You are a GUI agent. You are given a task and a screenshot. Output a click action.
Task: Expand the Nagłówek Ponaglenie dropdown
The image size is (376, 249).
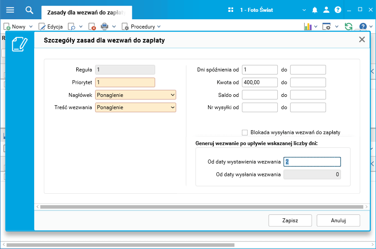pyautogui.click(x=172, y=95)
